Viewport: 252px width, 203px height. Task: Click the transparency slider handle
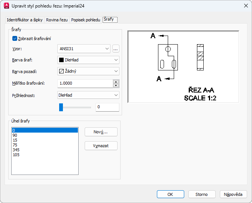[61, 107]
